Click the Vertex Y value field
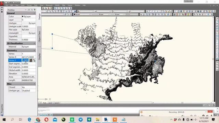 (25, 60)
